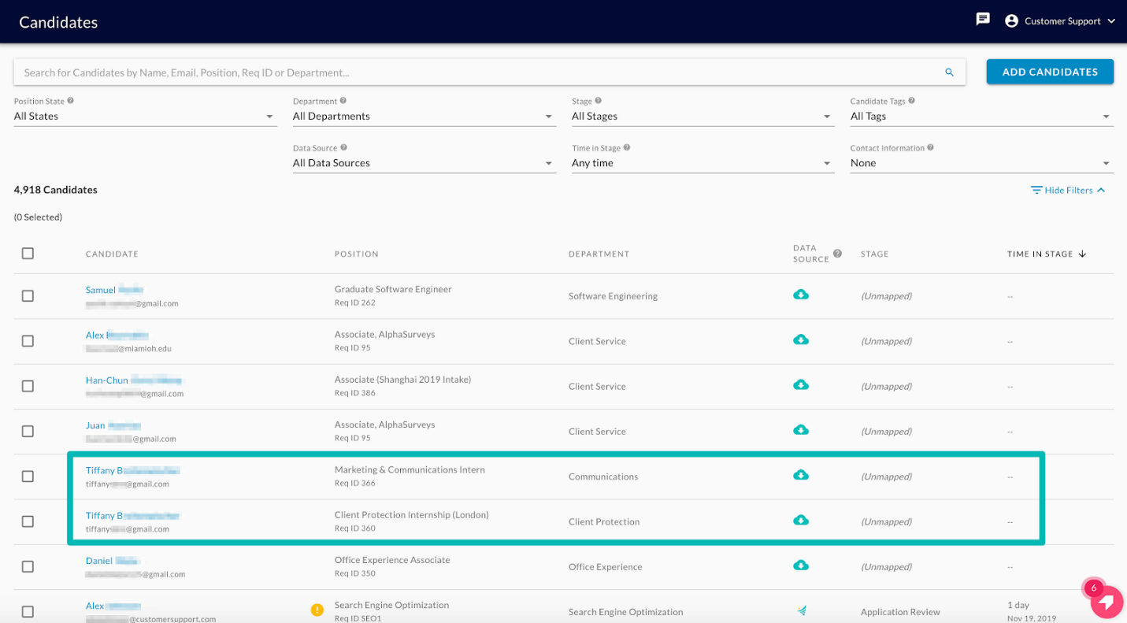Open candidate Han-Chun's profile link

[x=134, y=380]
